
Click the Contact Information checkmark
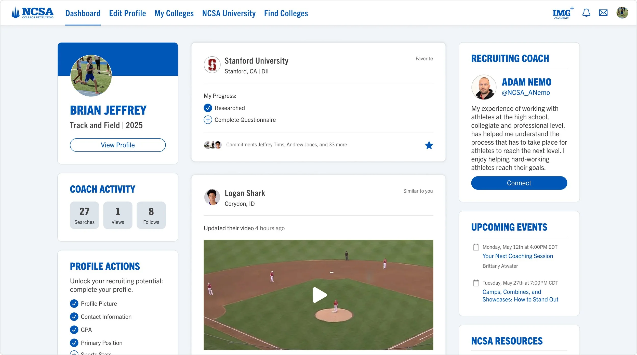coord(74,317)
